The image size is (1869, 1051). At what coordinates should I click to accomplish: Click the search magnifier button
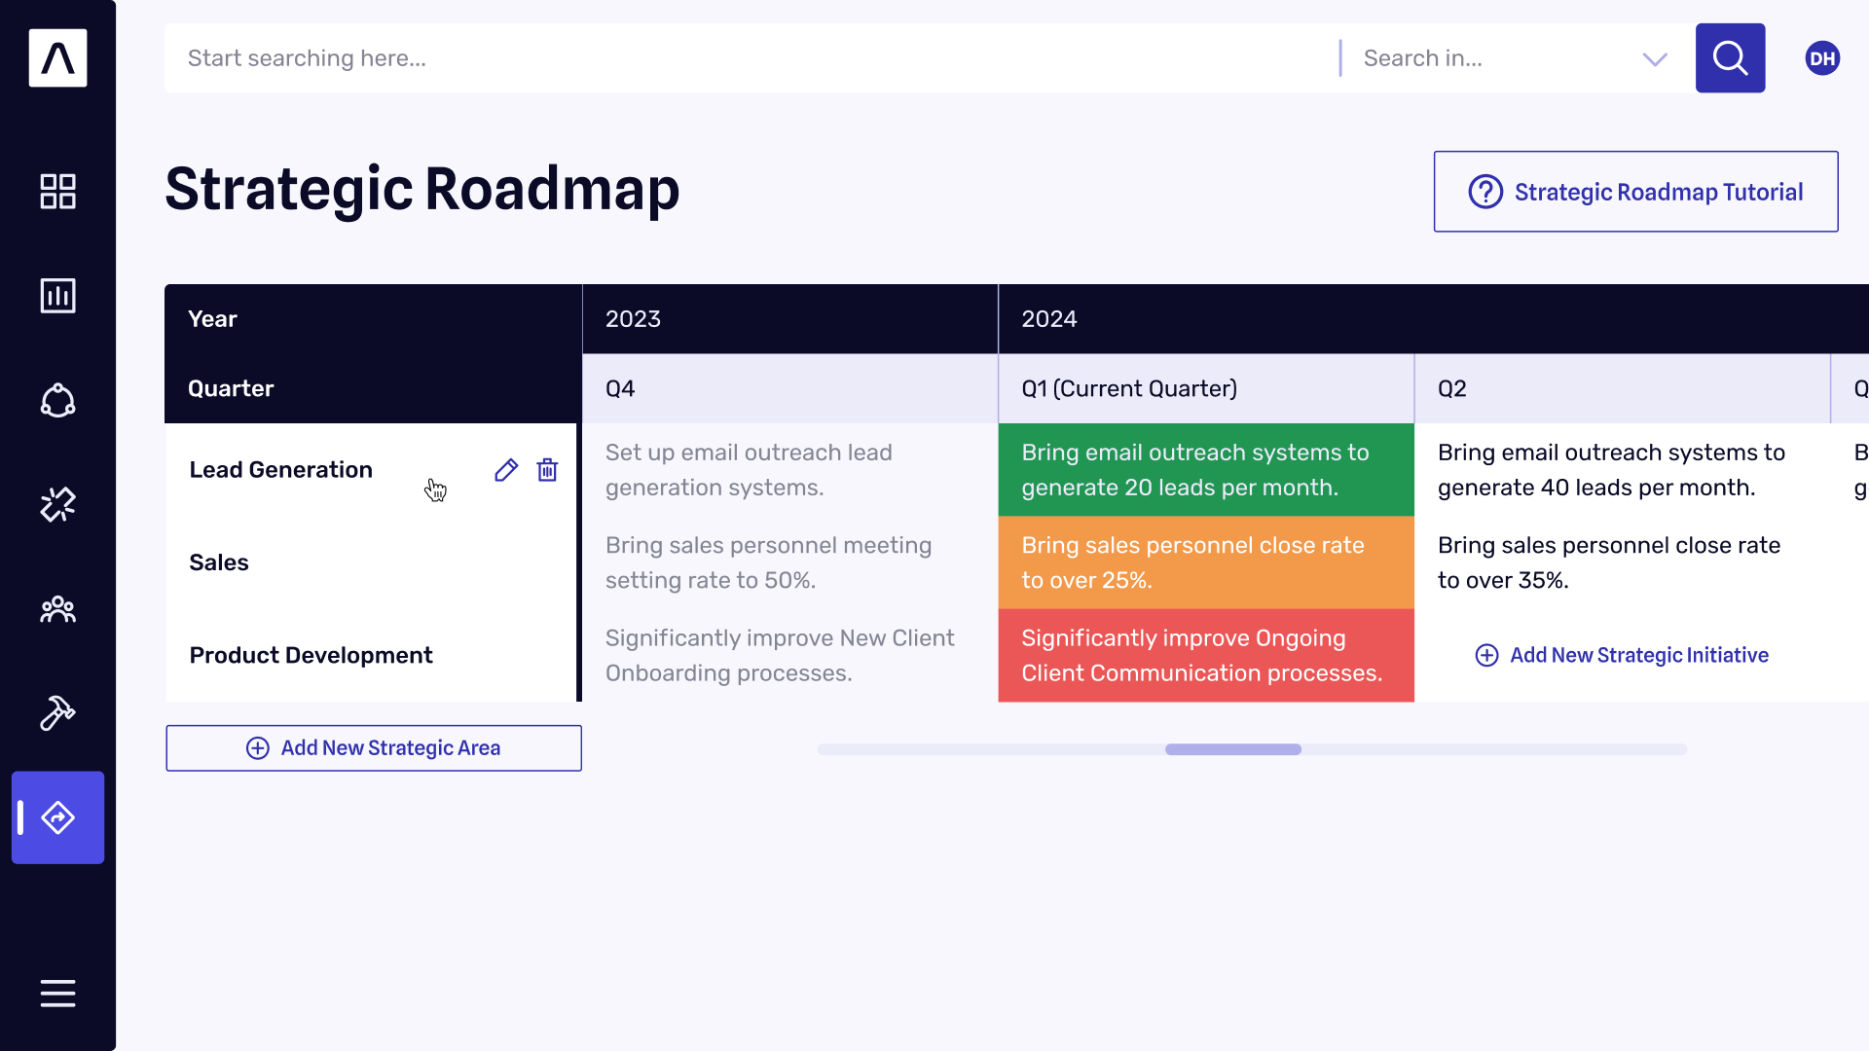click(x=1729, y=57)
